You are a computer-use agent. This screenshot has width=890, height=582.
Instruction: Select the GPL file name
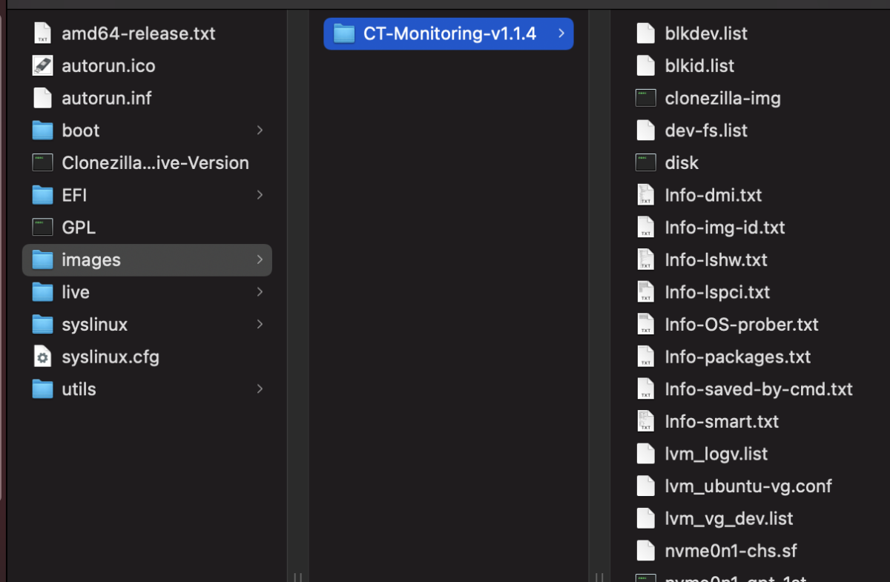click(x=79, y=227)
